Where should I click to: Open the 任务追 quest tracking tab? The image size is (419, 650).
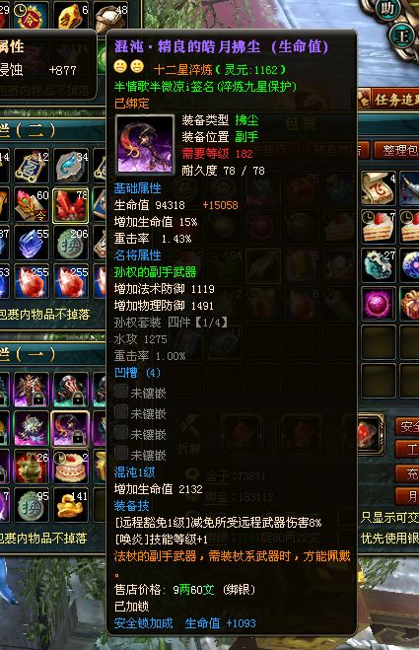[x=391, y=100]
